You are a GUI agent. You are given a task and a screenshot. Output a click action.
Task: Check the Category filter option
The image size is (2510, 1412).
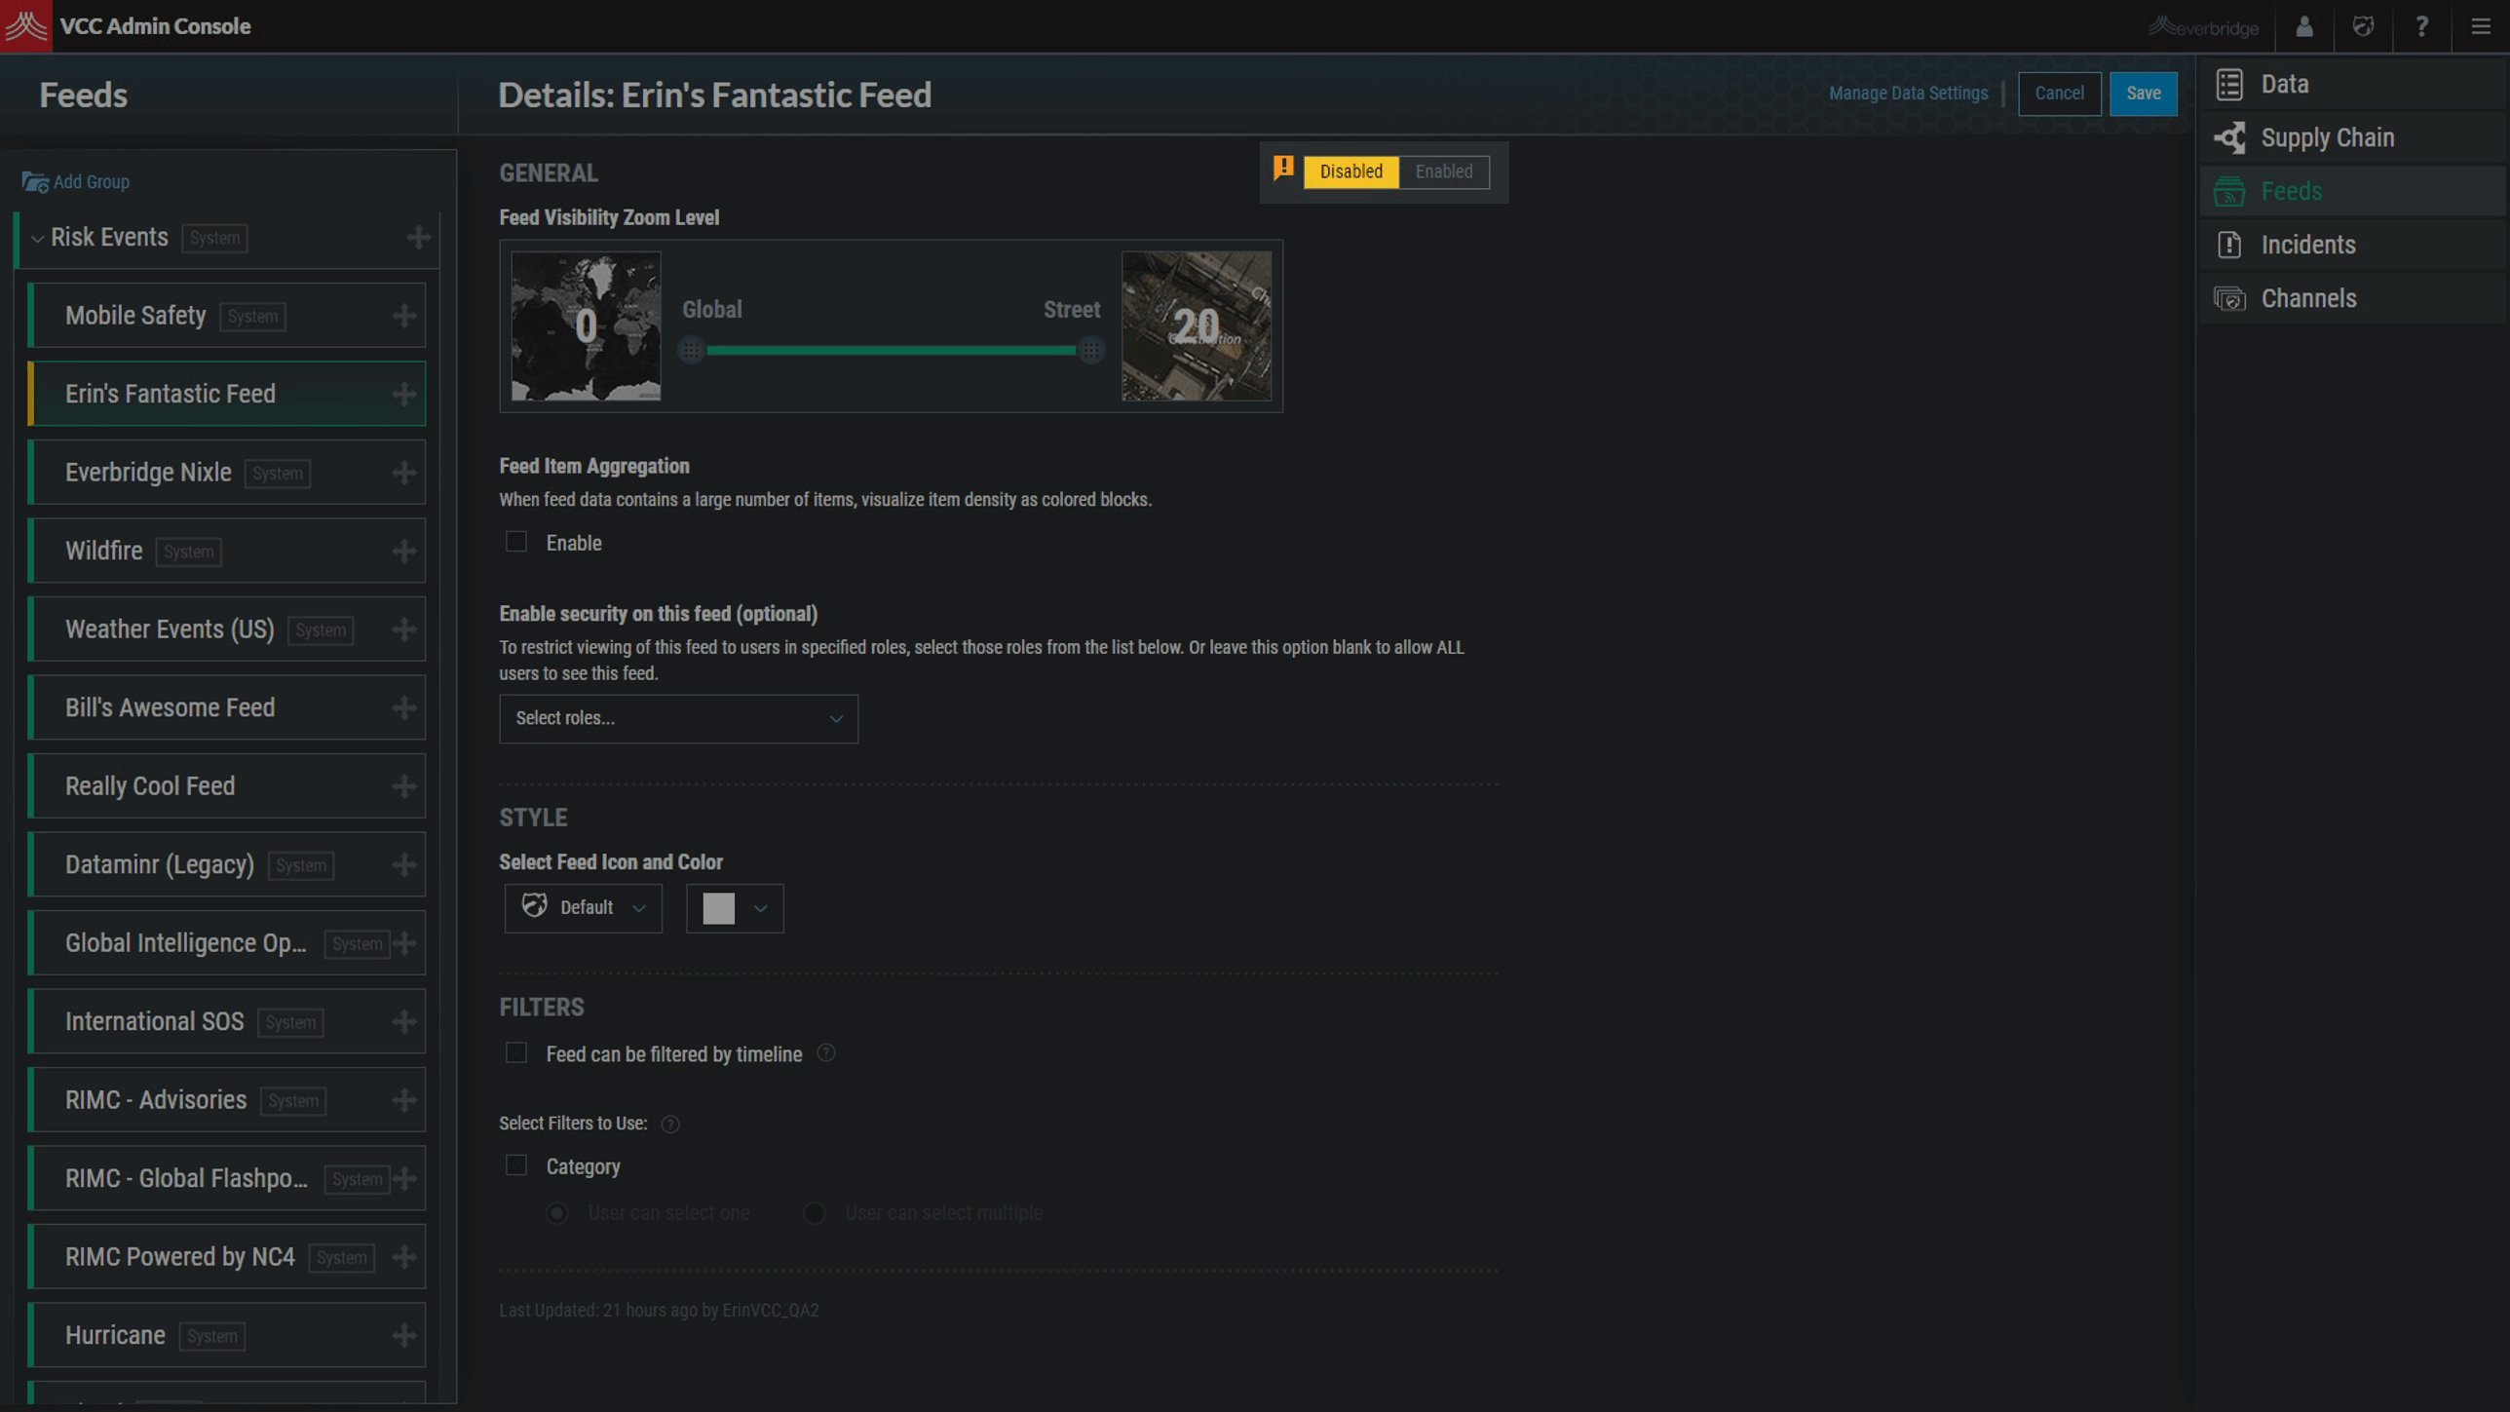click(x=515, y=1165)
